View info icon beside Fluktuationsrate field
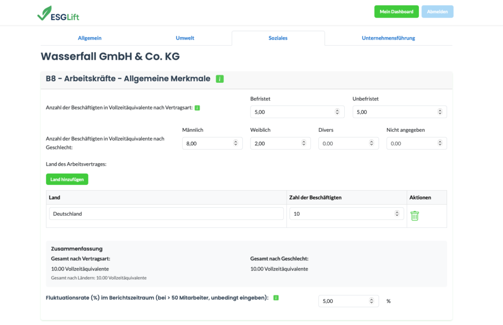 (x=275, y=297)
